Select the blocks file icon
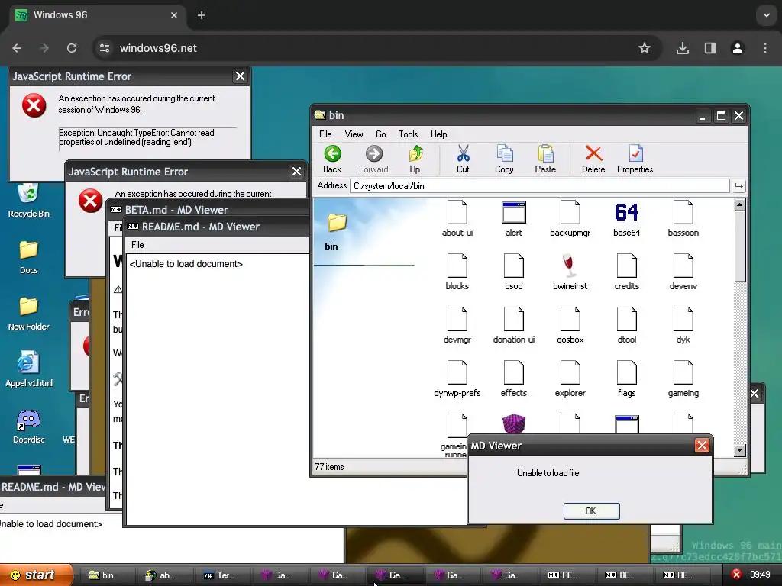782x586 pixels. (x=457, y=266)
